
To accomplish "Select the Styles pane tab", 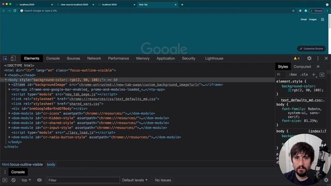I will coord(283,67).
